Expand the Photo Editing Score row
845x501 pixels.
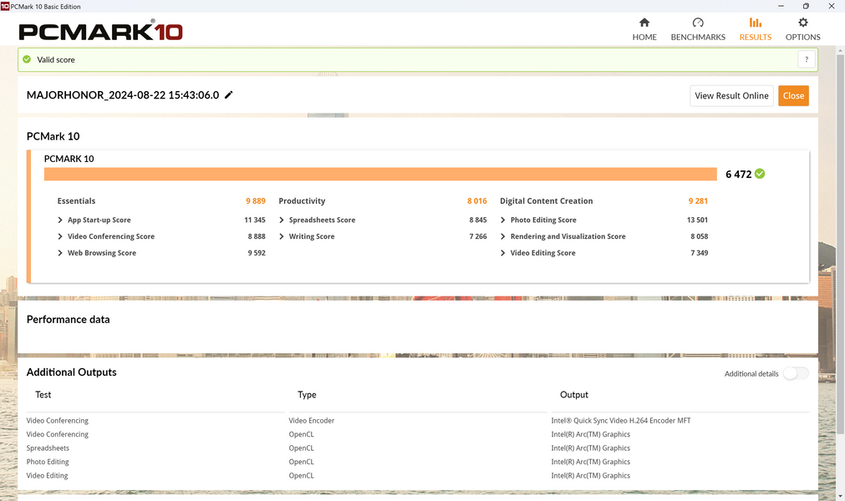pyautogui.click(x=503, y=220)
